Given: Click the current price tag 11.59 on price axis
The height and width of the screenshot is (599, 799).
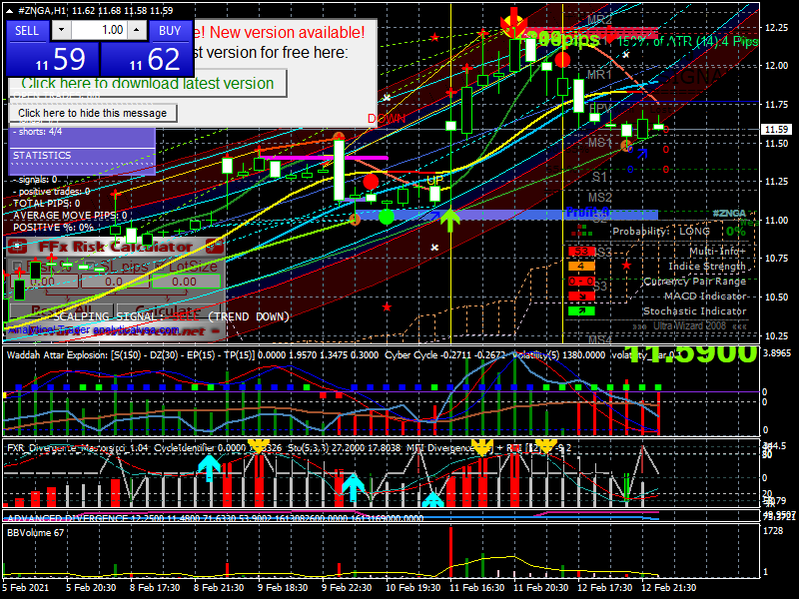Looking at the screenshot, I should click(x=776, y=130).
